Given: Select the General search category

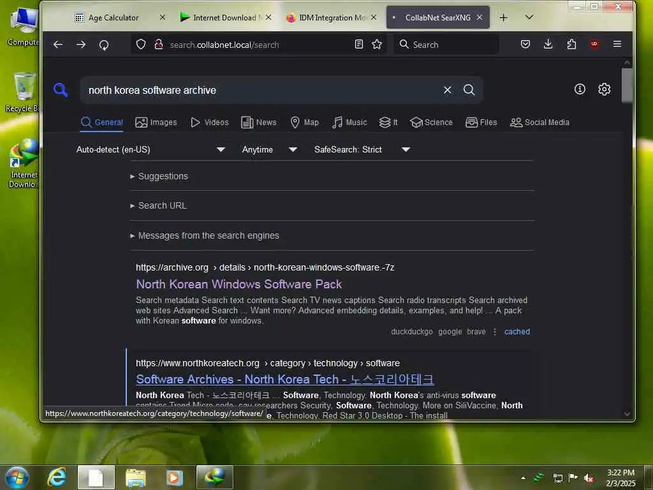Looking at the screenshot, I should point(101,122).
